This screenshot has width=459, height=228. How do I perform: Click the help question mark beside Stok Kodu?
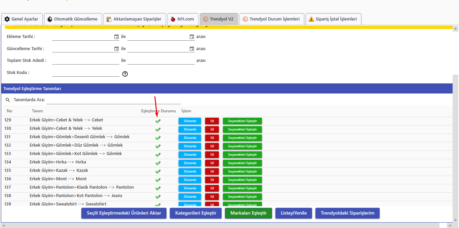pos(125,74)
